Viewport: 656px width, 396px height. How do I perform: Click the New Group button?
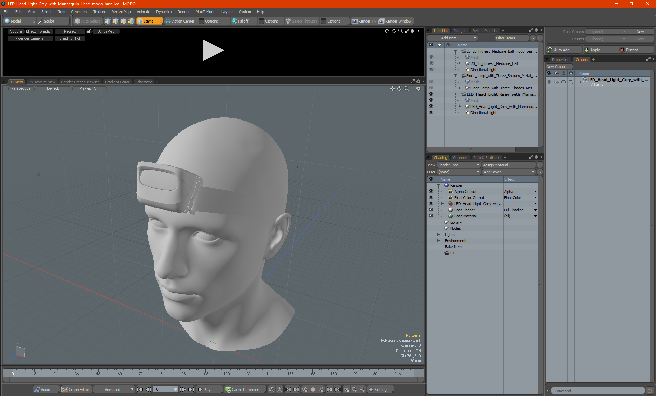point(559,67)
